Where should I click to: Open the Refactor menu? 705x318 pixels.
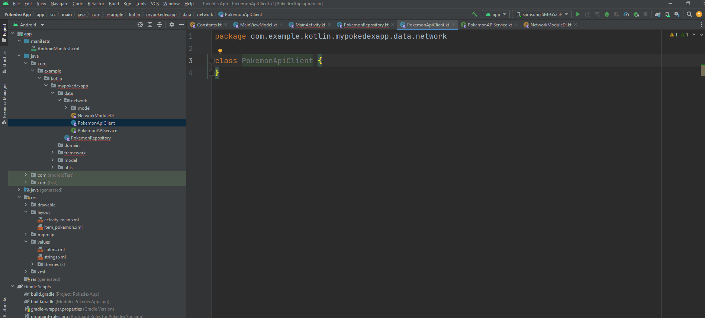pyautogui.click(x=96, y=4)
